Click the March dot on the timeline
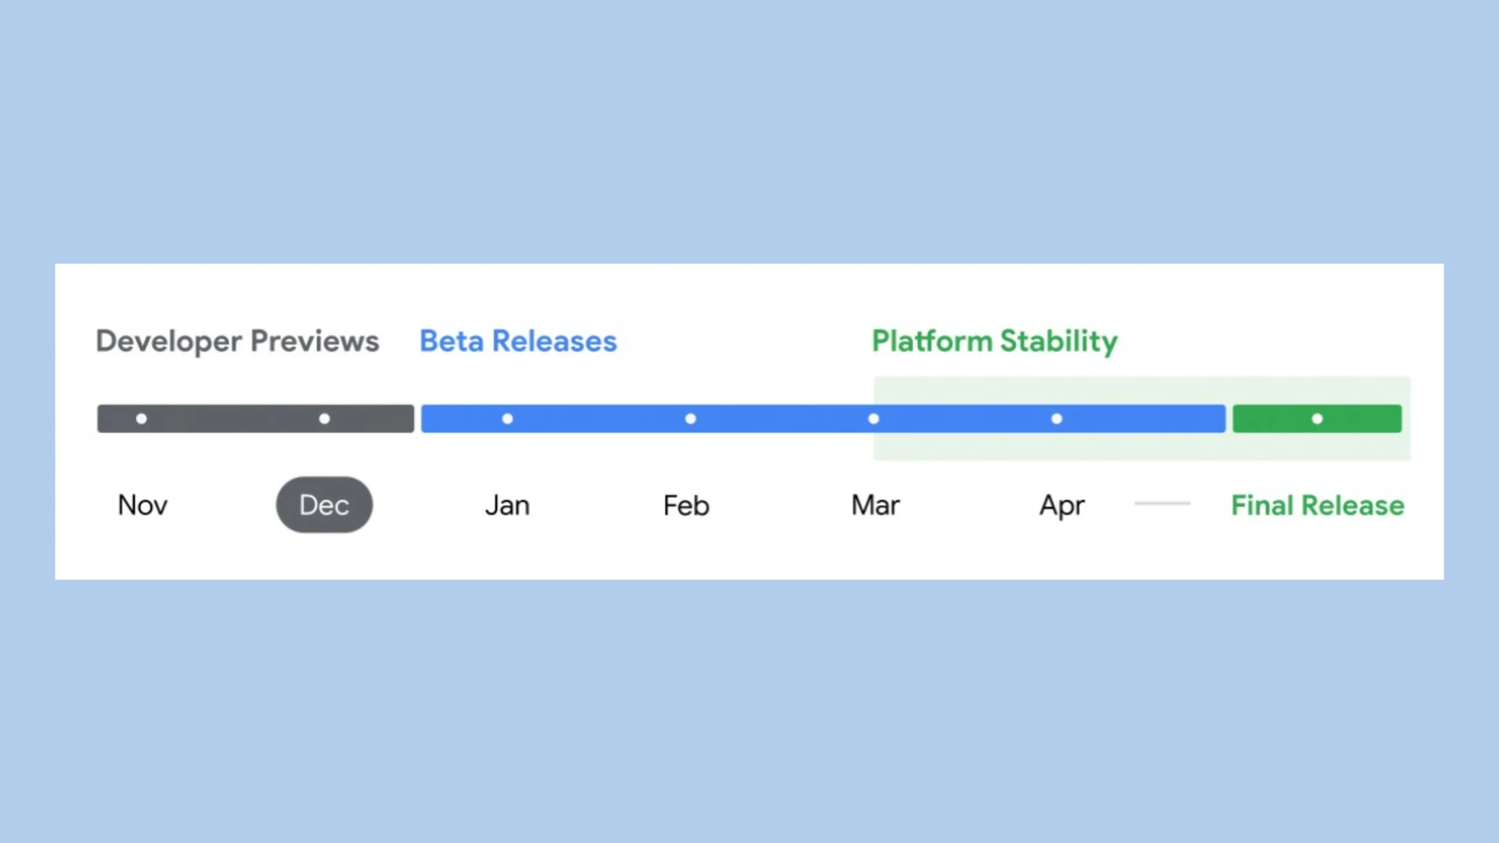Viewport: 1499px width, 843px height. tap(874, 419)
